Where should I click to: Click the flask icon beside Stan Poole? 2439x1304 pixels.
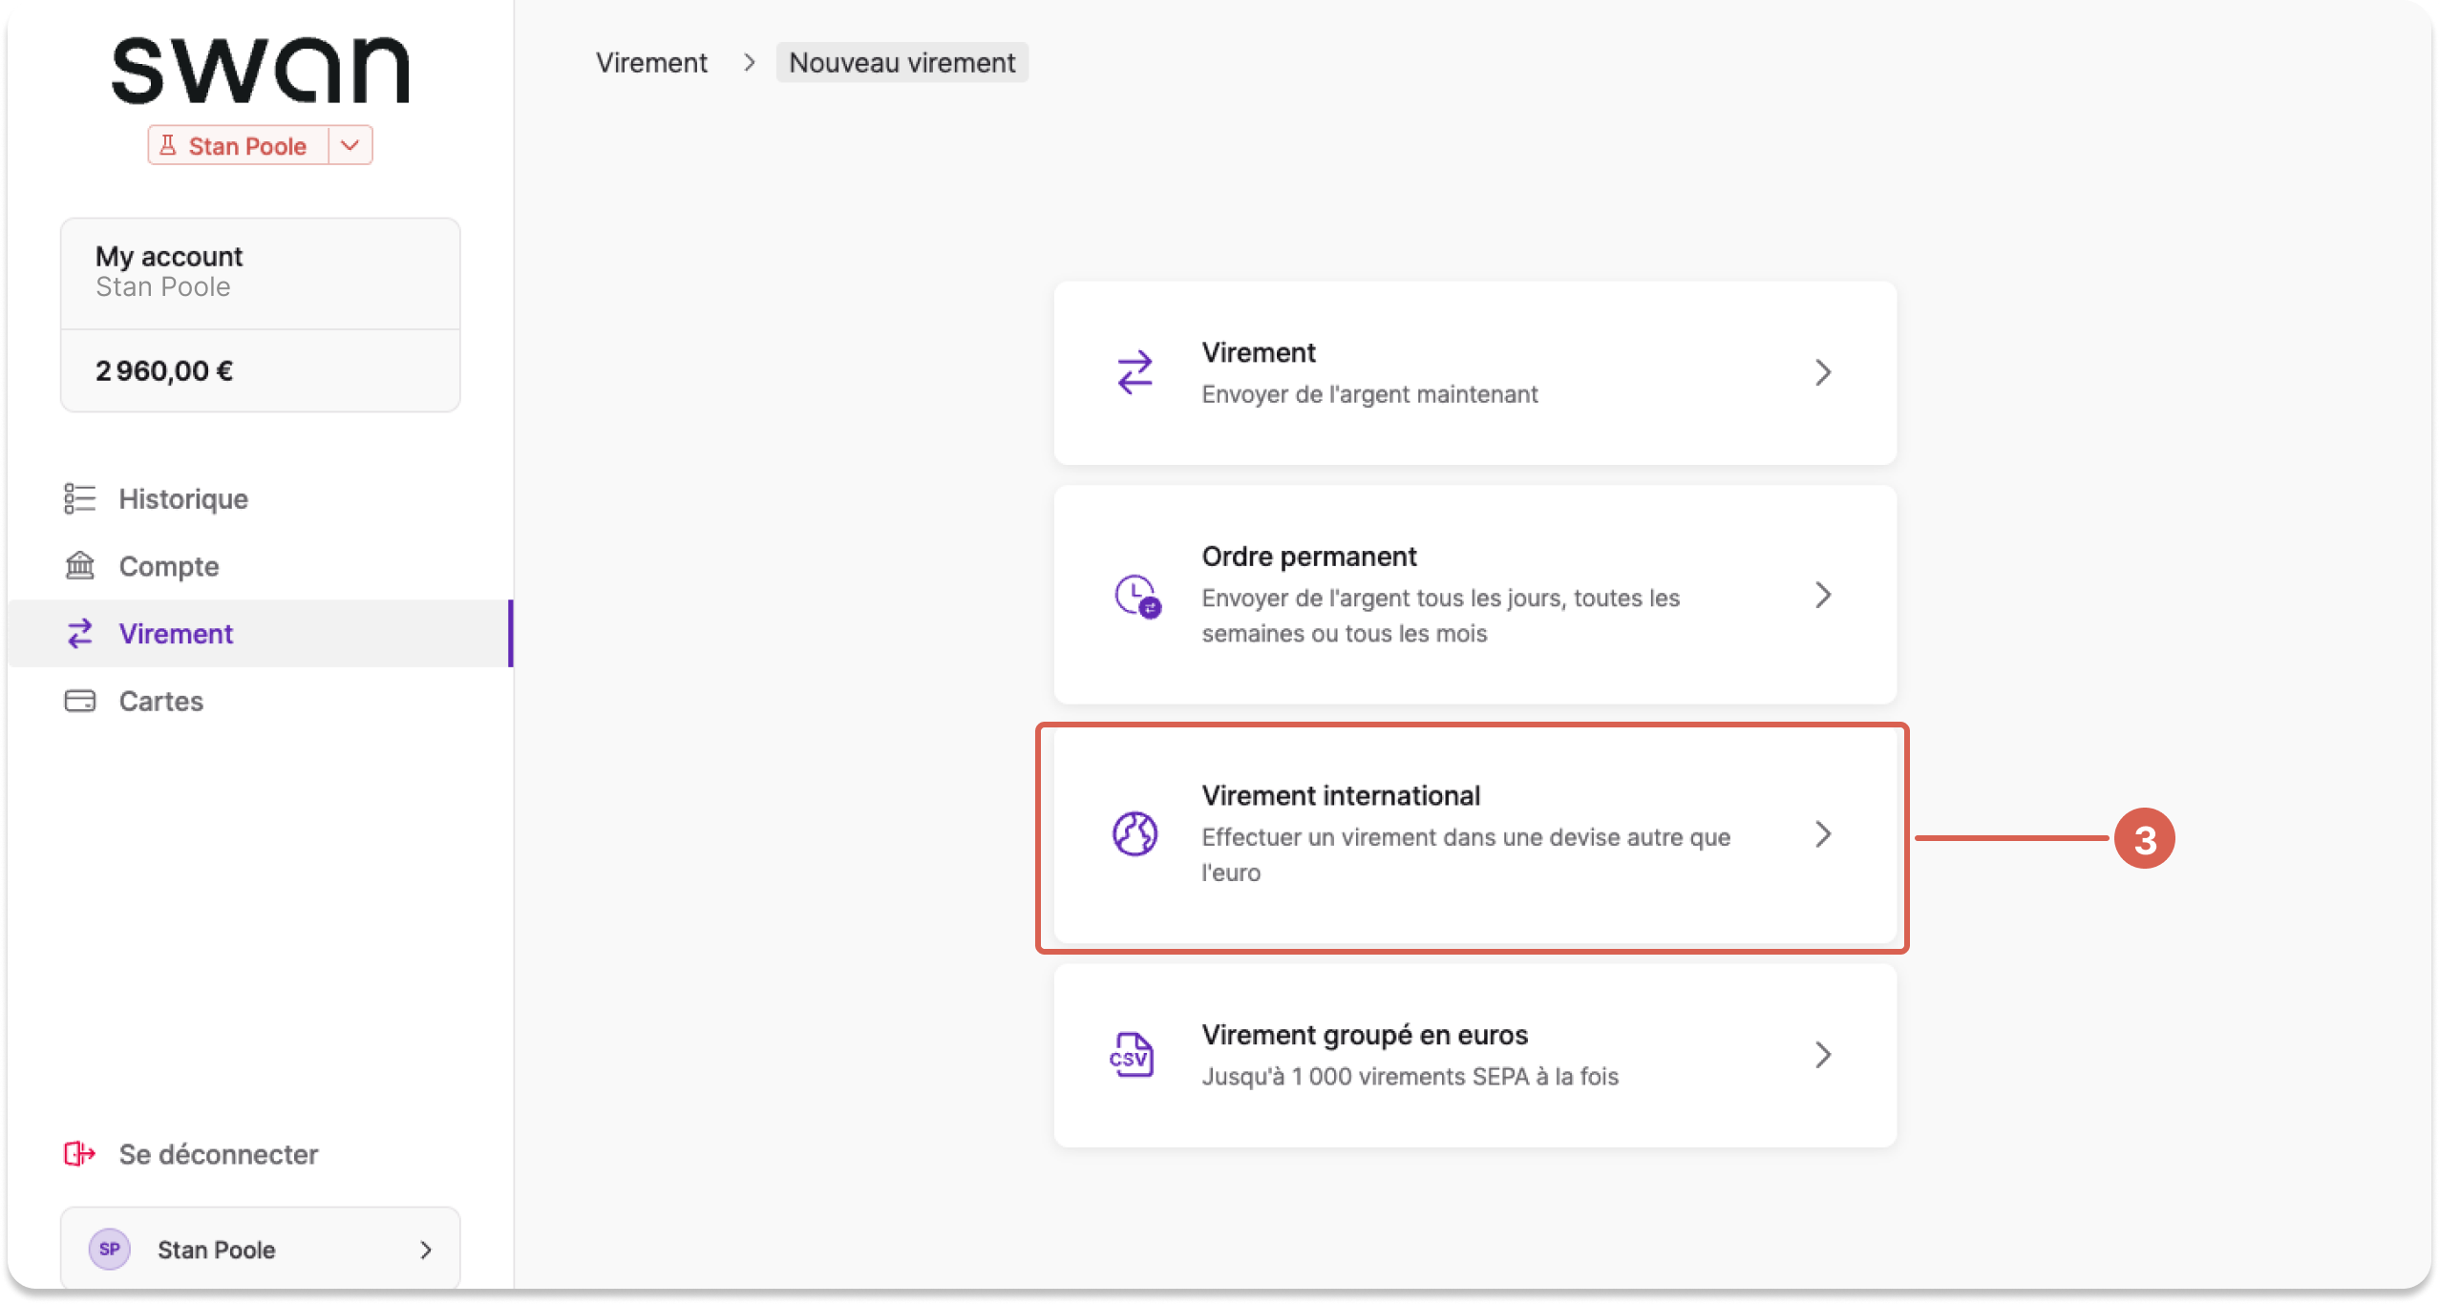(x=168, y=145)
